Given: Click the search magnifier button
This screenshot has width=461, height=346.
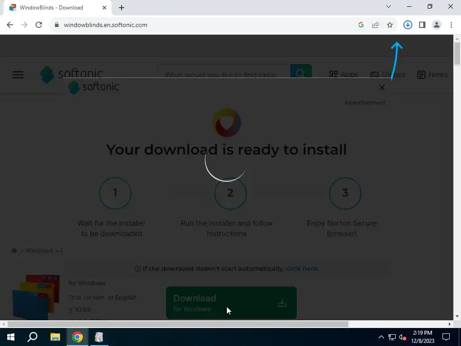Looking at the screenshot, I should tap(301, 71).
